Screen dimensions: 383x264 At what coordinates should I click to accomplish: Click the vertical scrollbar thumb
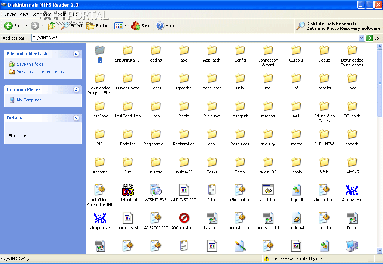tap(380, 83)
